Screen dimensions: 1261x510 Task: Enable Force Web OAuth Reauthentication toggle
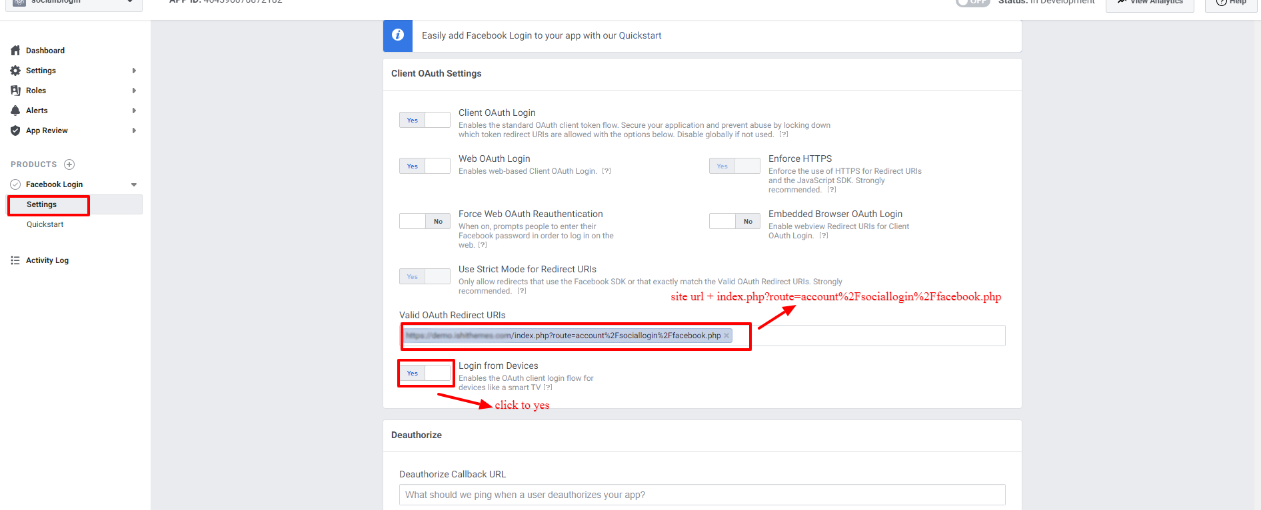tap(425, 221)
